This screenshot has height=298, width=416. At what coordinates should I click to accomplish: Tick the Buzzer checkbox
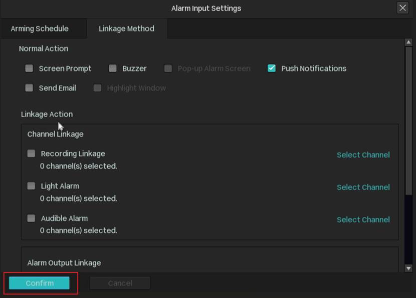113,68
